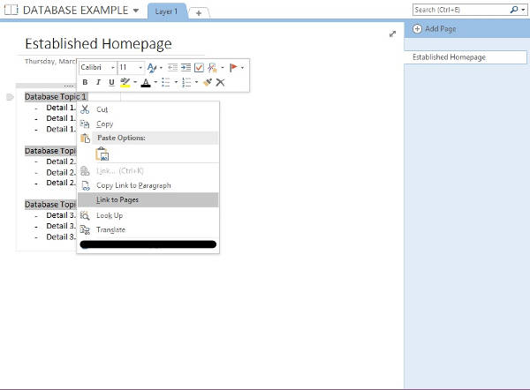Toggle the bullet list button
530x390 pixels.
coord(165,82)
